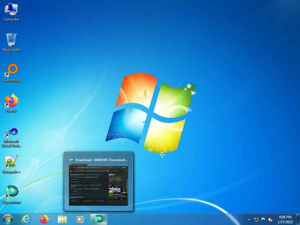Select the Everything search shortcut
This screenshot has width=300, height=225.
coord(11,73)
